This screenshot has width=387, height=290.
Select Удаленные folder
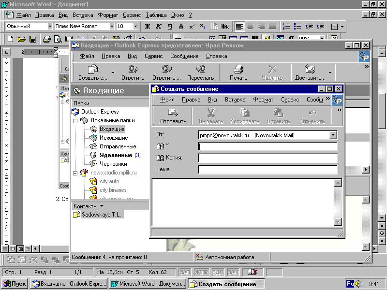pos(116,155)
